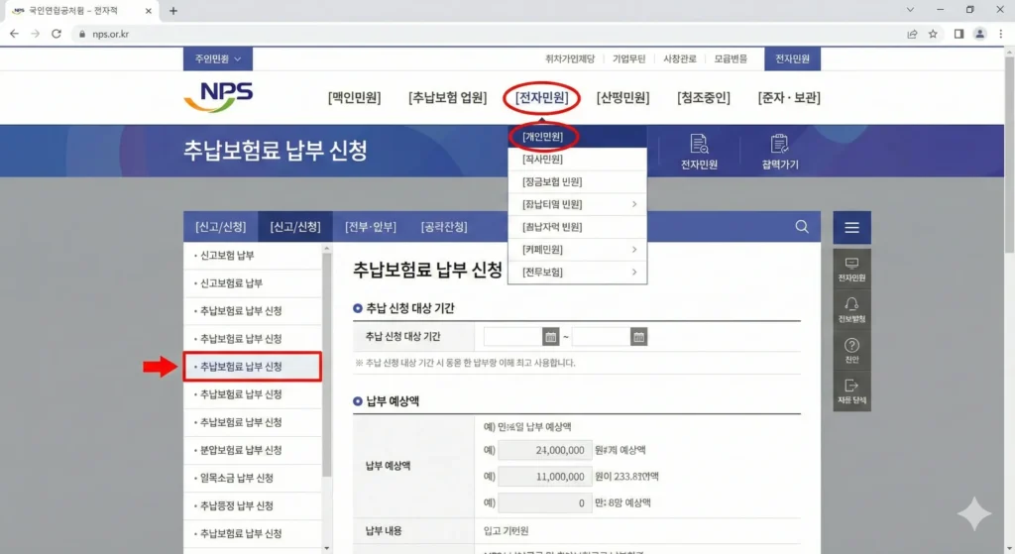Click the end date calendar icon
This screenshot has height=554, width=1015.
639,337
